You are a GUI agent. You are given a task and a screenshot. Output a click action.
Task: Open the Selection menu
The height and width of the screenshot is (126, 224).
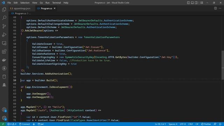click(x=25, y=3)
